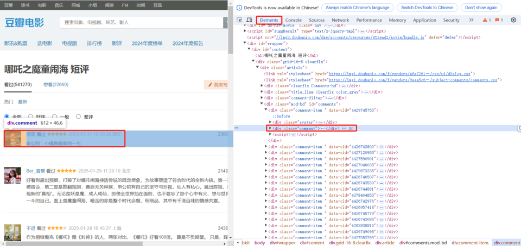Expand comment-item node with data-cid 4427120955

tap(266, 152)
